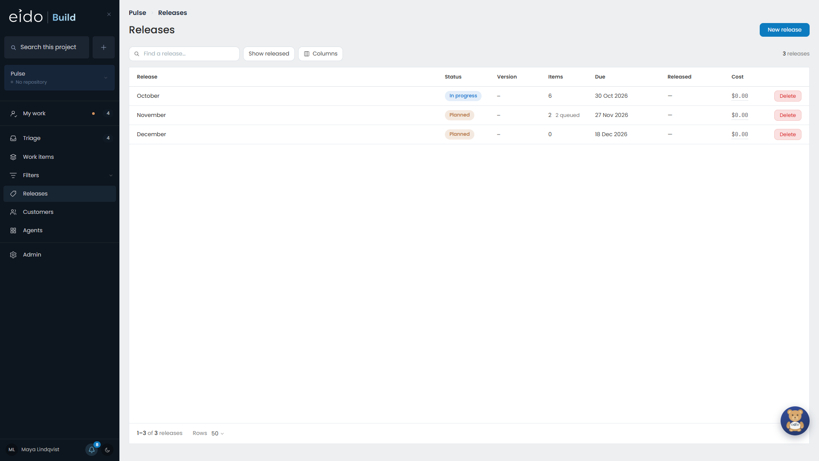819x461 pixels.
Task: Toggle dark mode moon icon
Action: pyautogui.click(x=107, y=449)
